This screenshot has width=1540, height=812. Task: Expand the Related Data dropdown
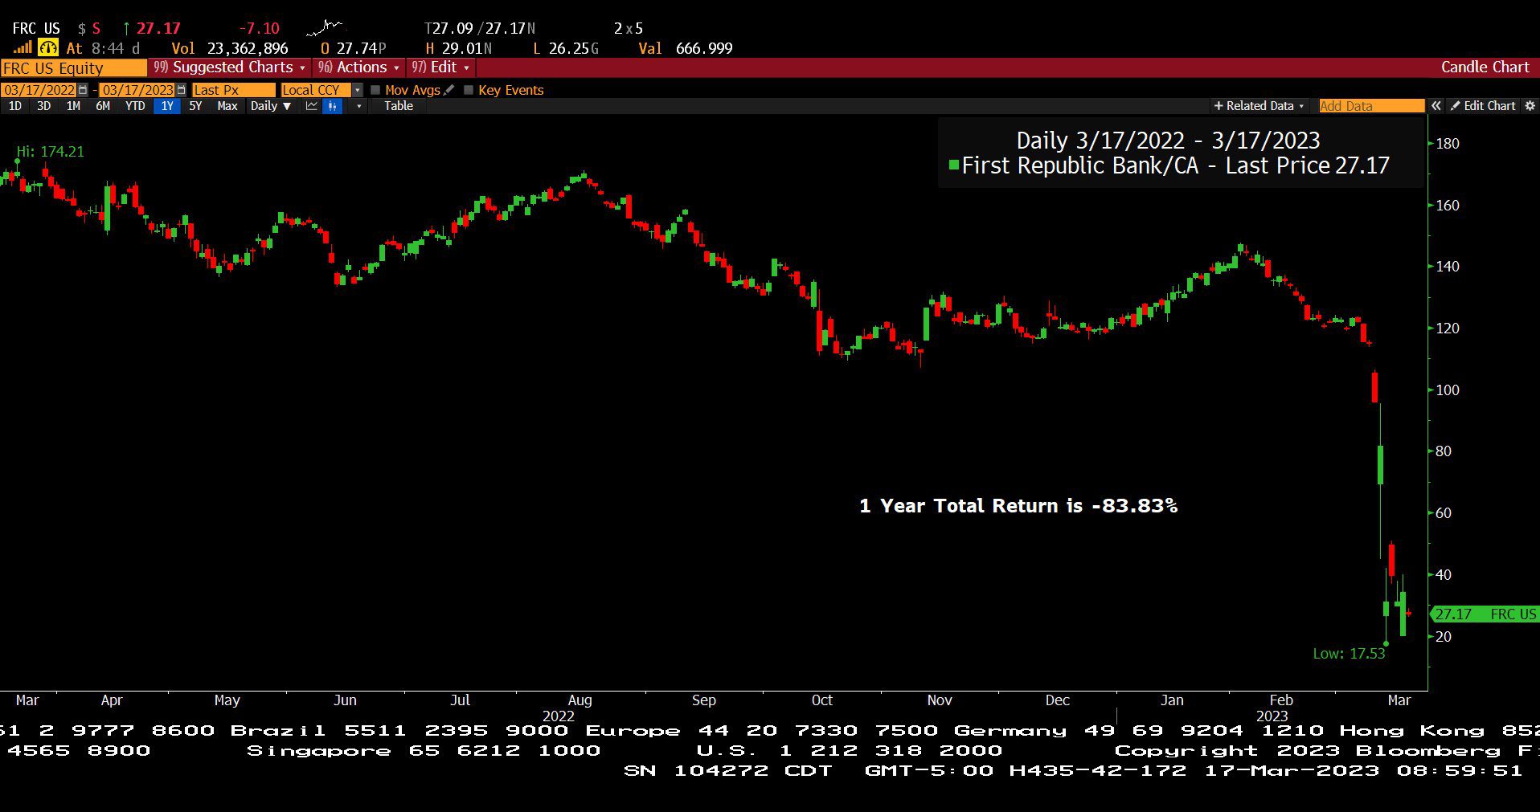click(x=1259, y=106)
